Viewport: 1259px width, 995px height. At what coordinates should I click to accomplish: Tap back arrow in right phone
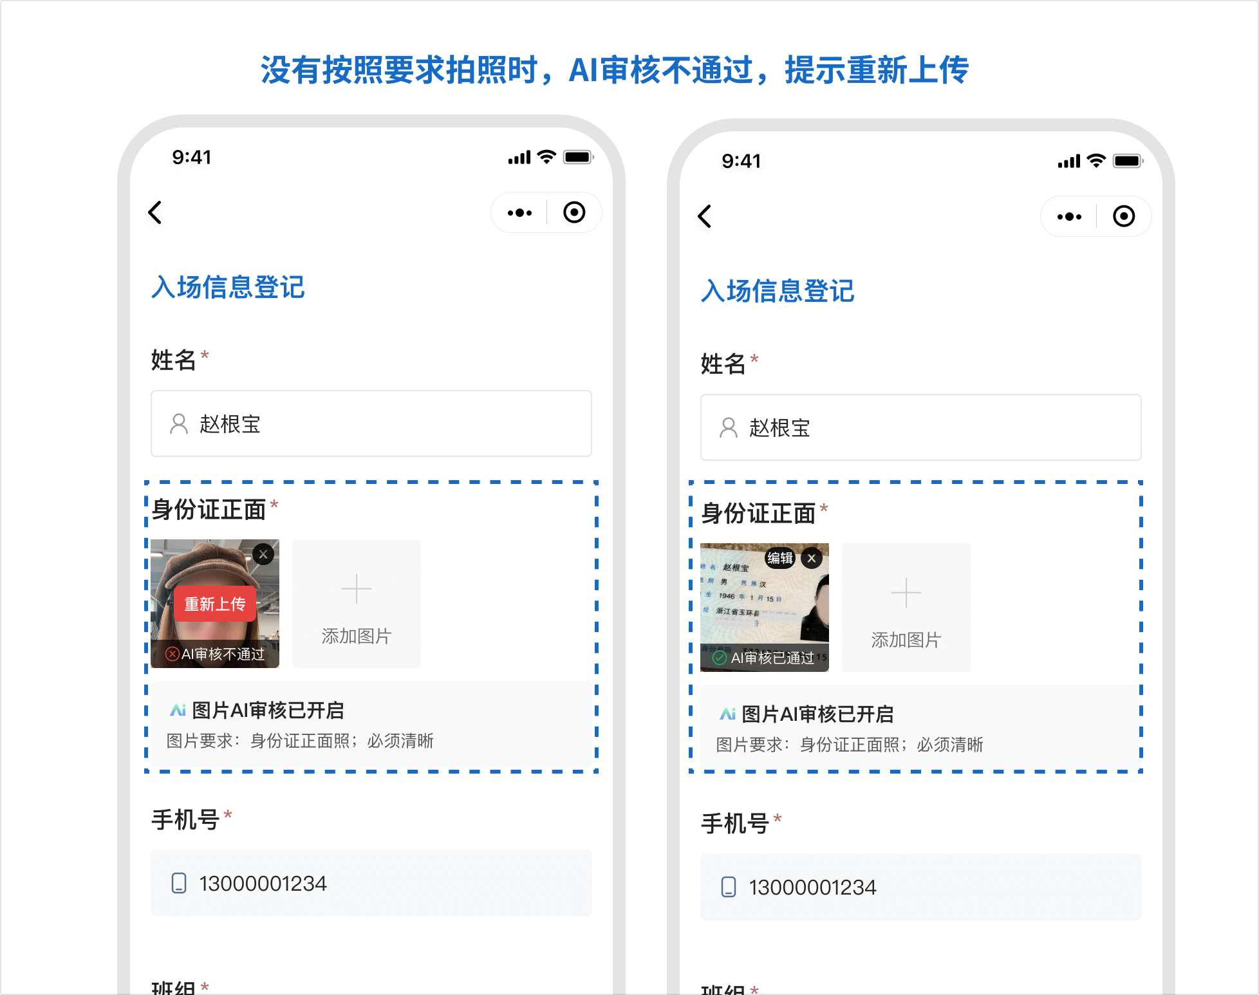pyautogui.click(x=705, y=216)
